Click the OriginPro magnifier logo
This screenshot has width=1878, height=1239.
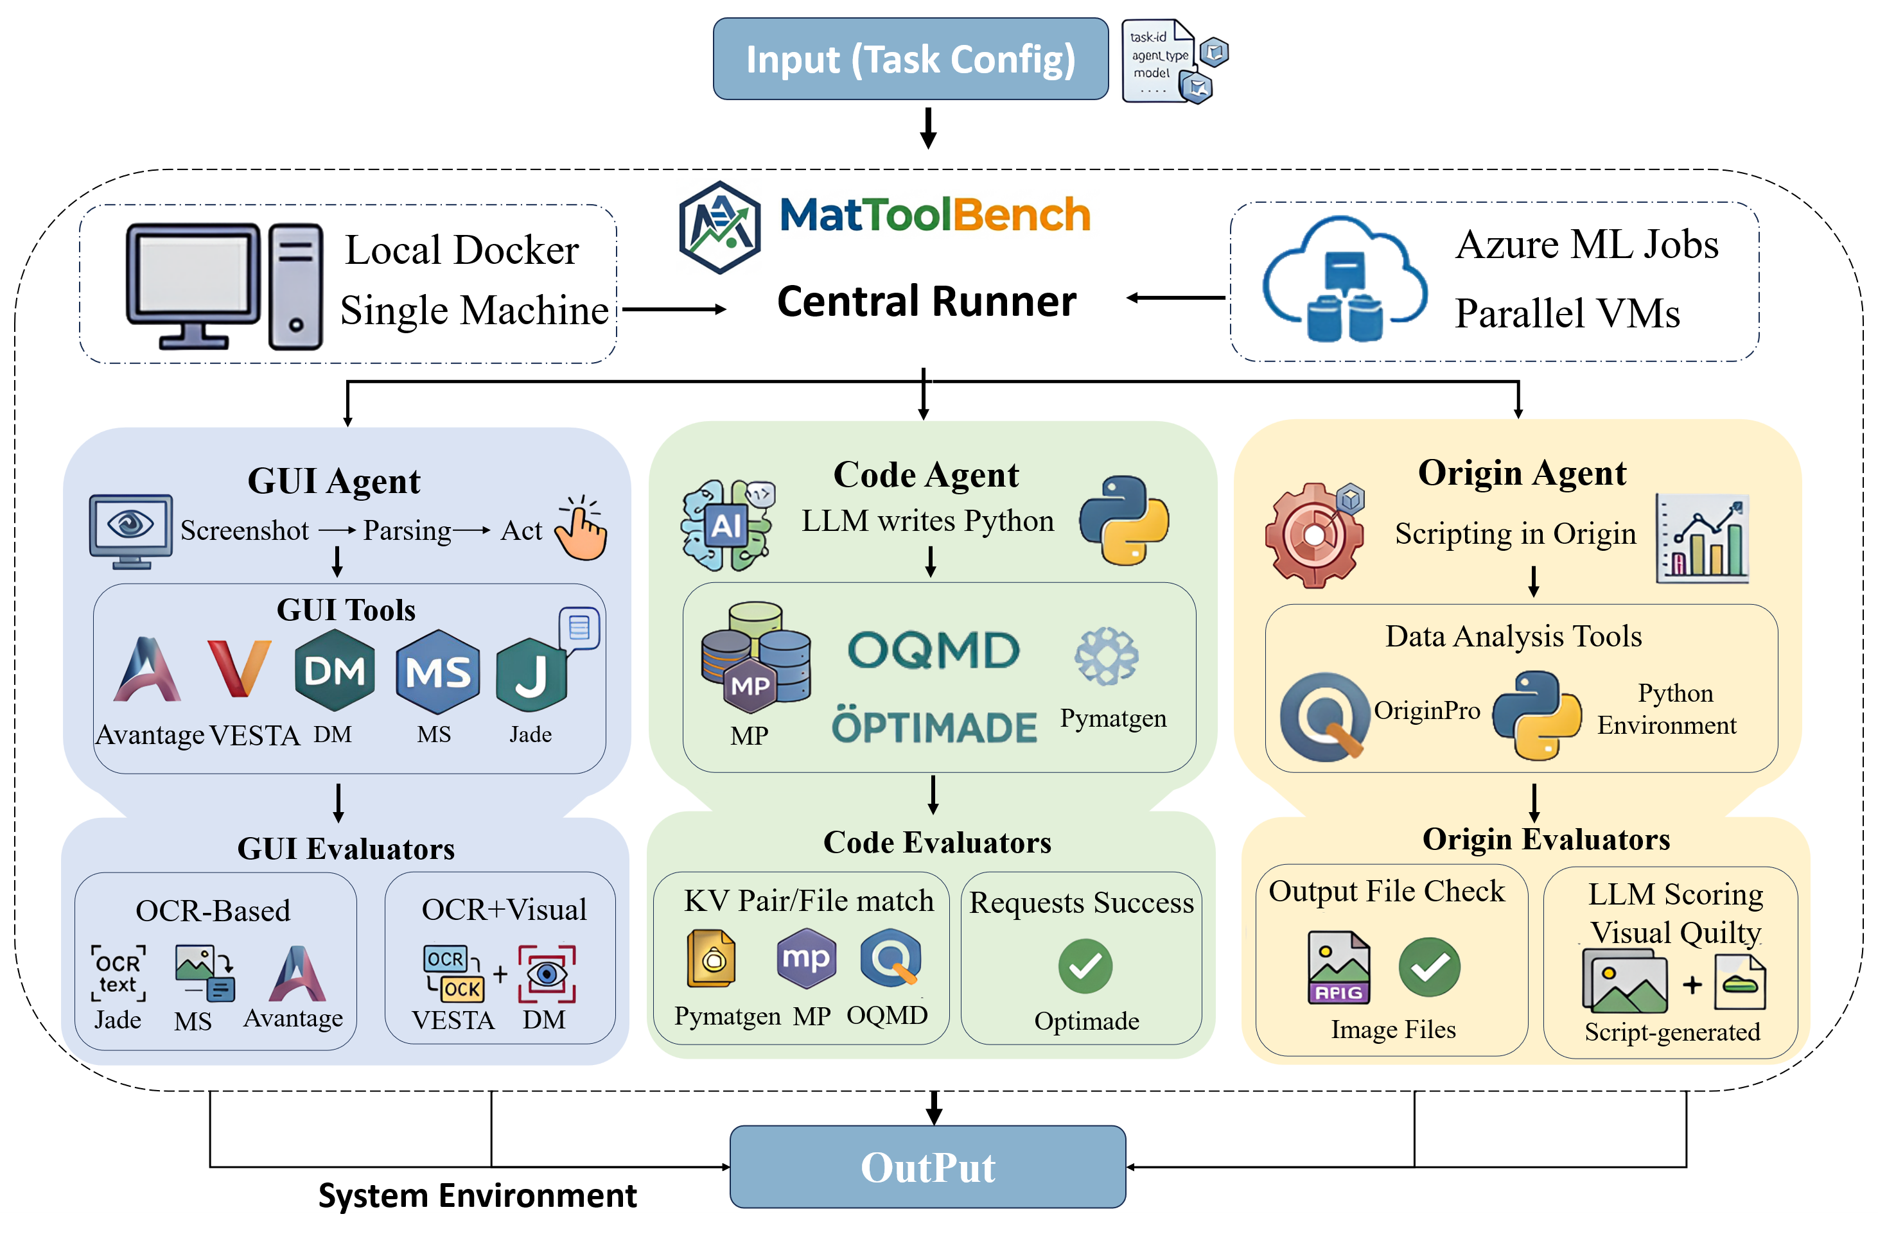click(x=1325, y=716)
